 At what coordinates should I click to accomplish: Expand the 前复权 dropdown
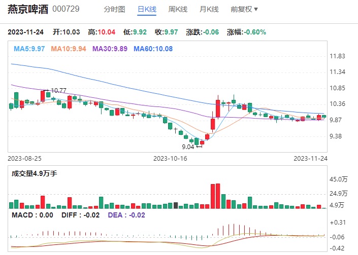tap(244, 9)
